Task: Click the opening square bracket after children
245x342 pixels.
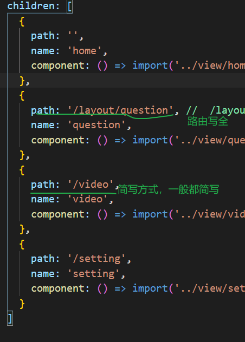Action: tap(70, 6)
